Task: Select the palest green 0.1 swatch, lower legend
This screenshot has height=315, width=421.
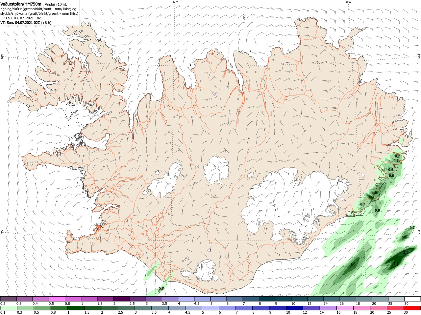Action: tap(9, 308)
